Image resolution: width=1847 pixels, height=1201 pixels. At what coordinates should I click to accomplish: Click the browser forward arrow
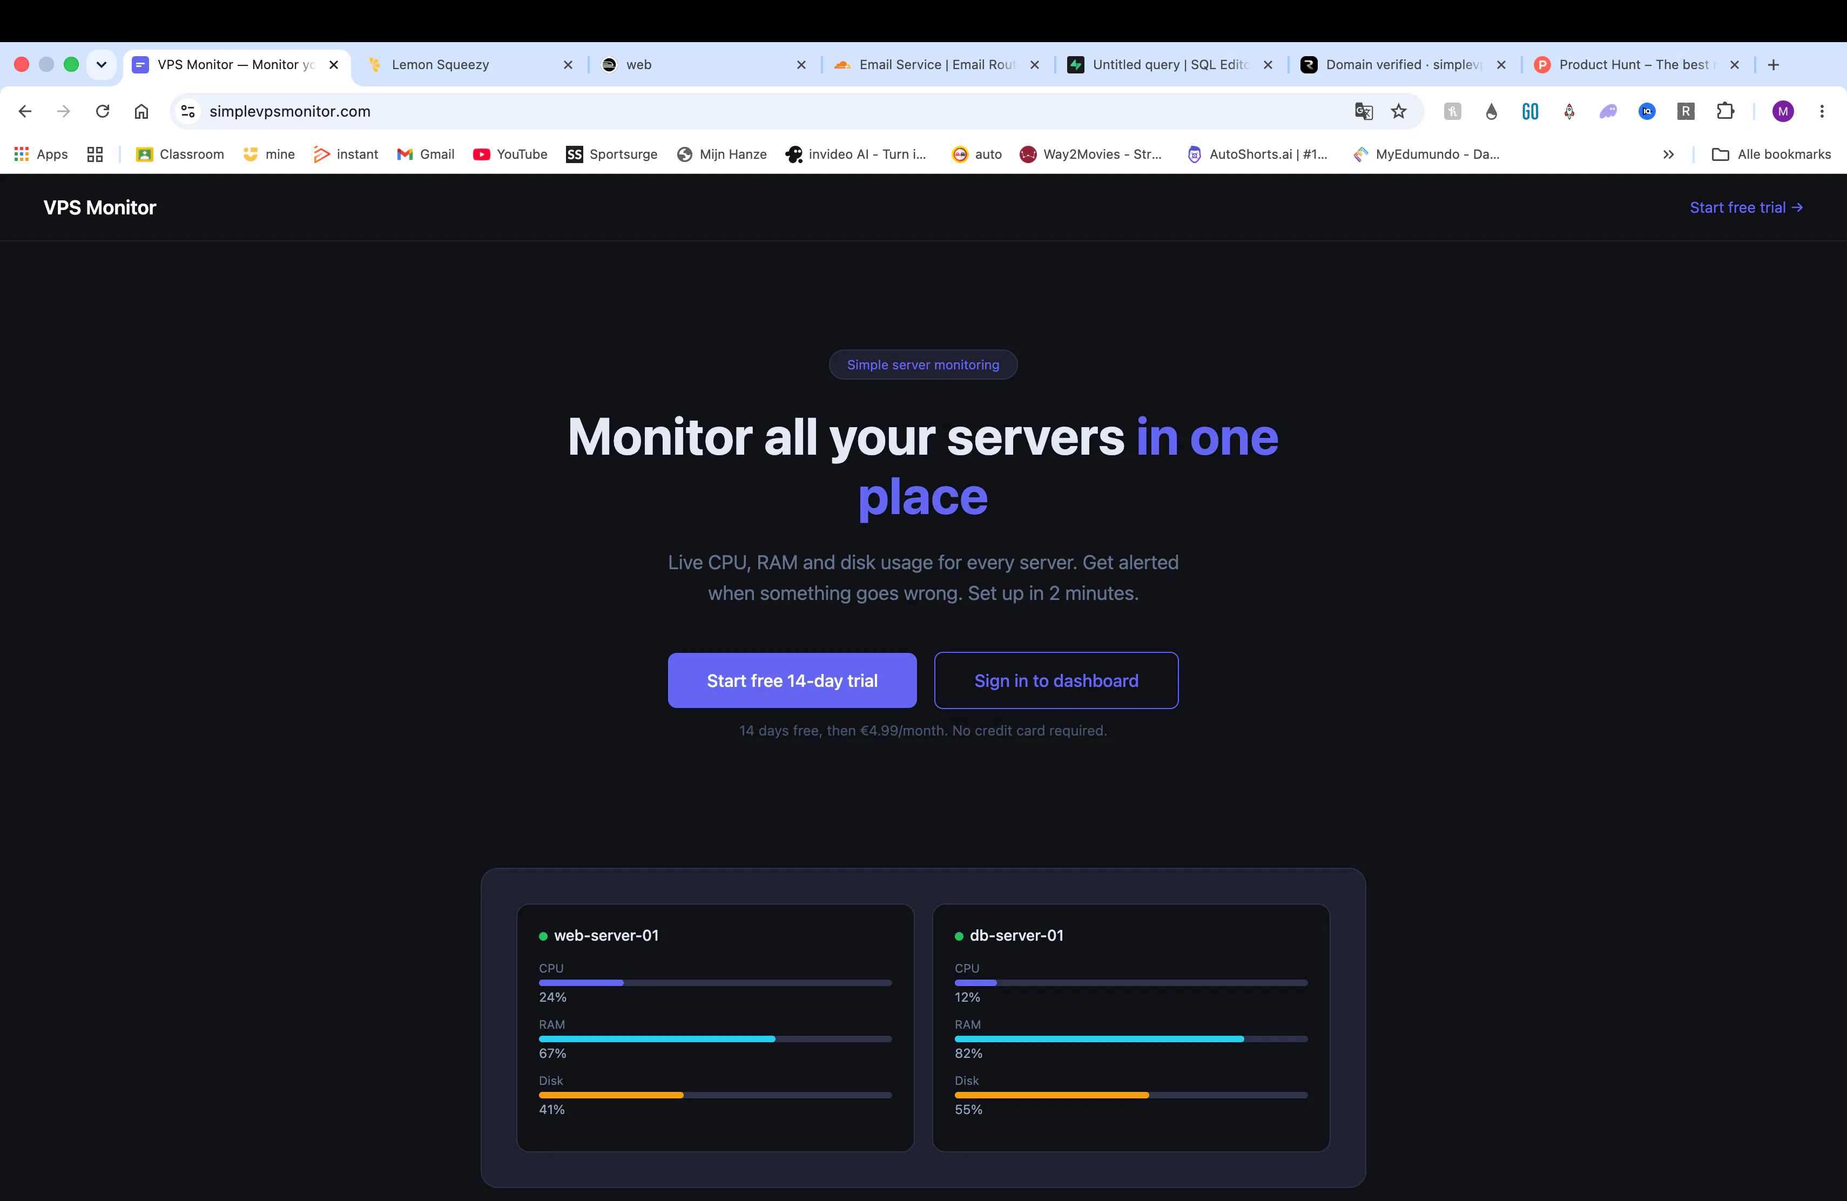pyautogui.click(x=64, y=111)
